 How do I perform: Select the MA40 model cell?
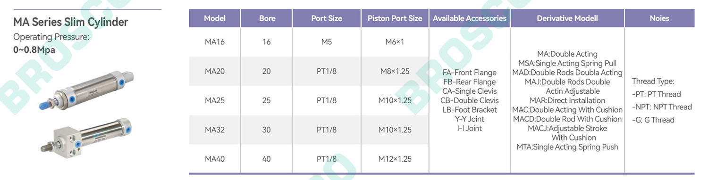tap(215, 159)
